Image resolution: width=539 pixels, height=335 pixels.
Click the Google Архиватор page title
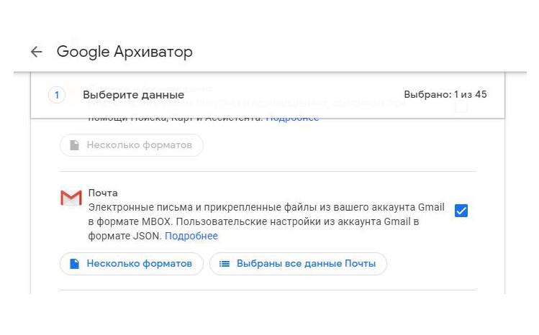click(x=124, y=52)
